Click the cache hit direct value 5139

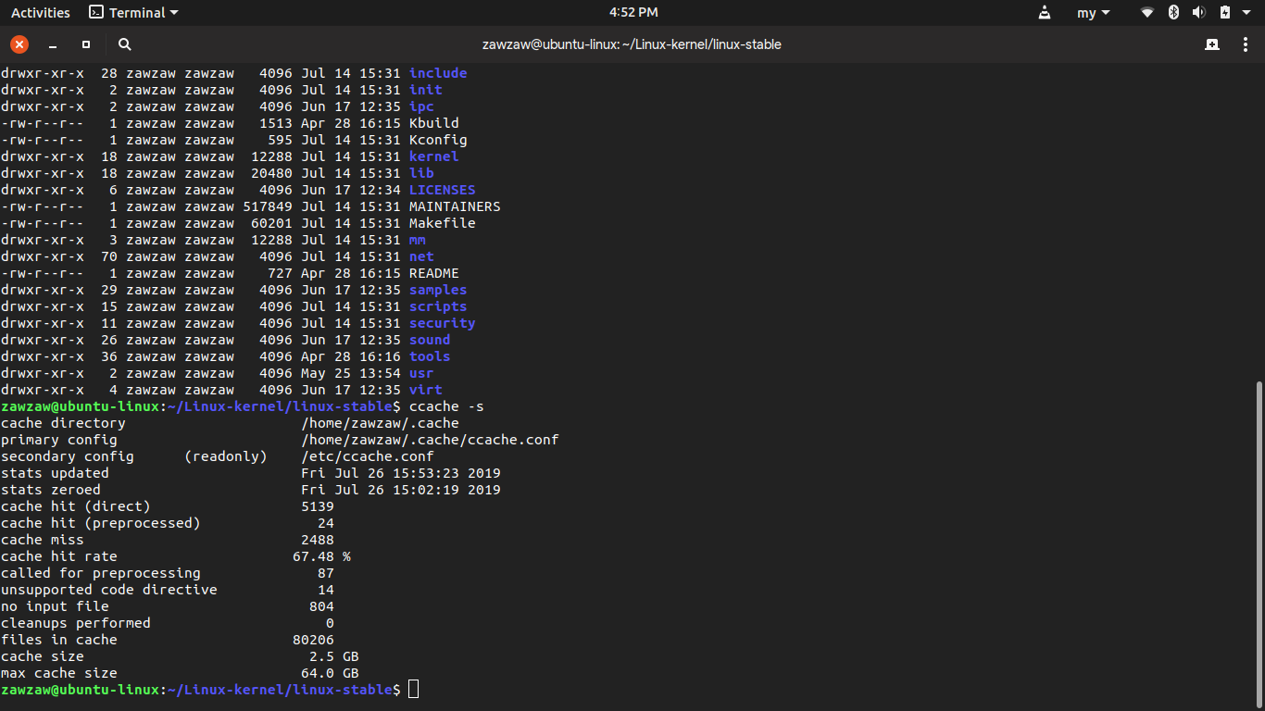point(318,506)
